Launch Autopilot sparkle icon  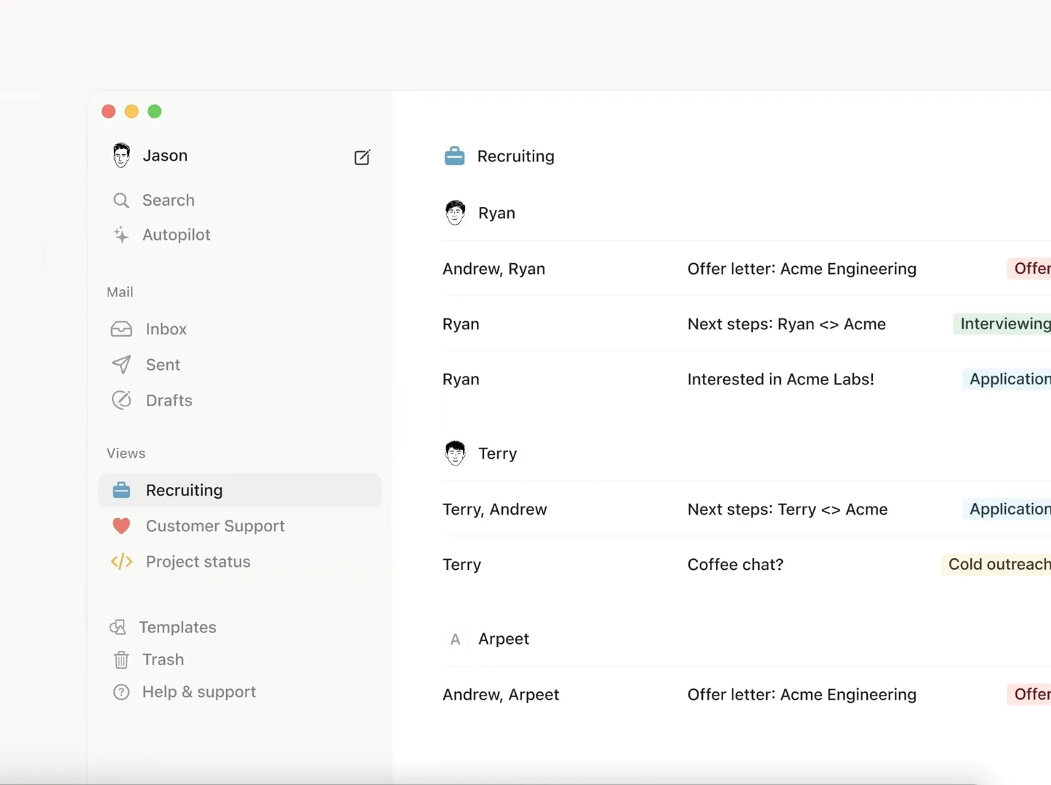point(121,235)
